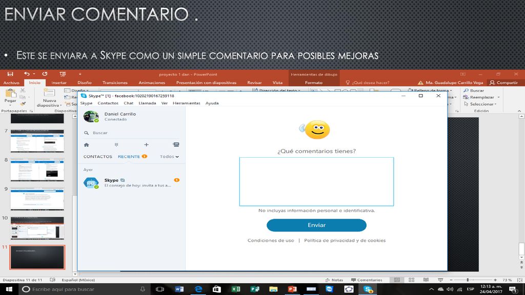Open the Formato drawing tools tab
The height and width of the screenshot is (295, 525).
(x=314, y=82)
